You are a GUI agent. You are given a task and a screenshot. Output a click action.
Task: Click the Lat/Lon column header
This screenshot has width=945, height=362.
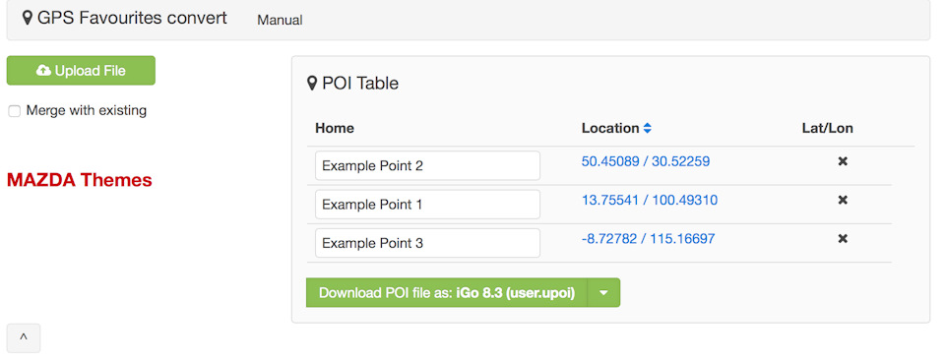[x=828, y=128]
